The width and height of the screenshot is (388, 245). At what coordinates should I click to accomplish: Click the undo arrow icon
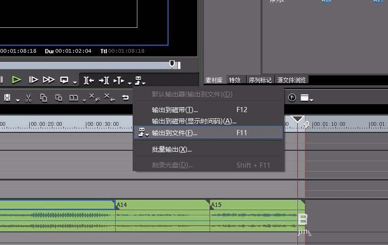click(x=125, y=98)
